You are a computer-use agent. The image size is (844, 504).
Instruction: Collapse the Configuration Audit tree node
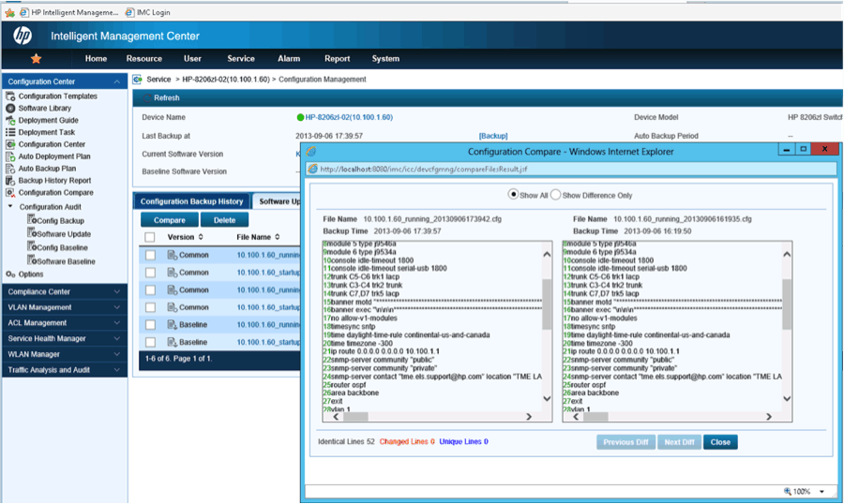point(10,207)
